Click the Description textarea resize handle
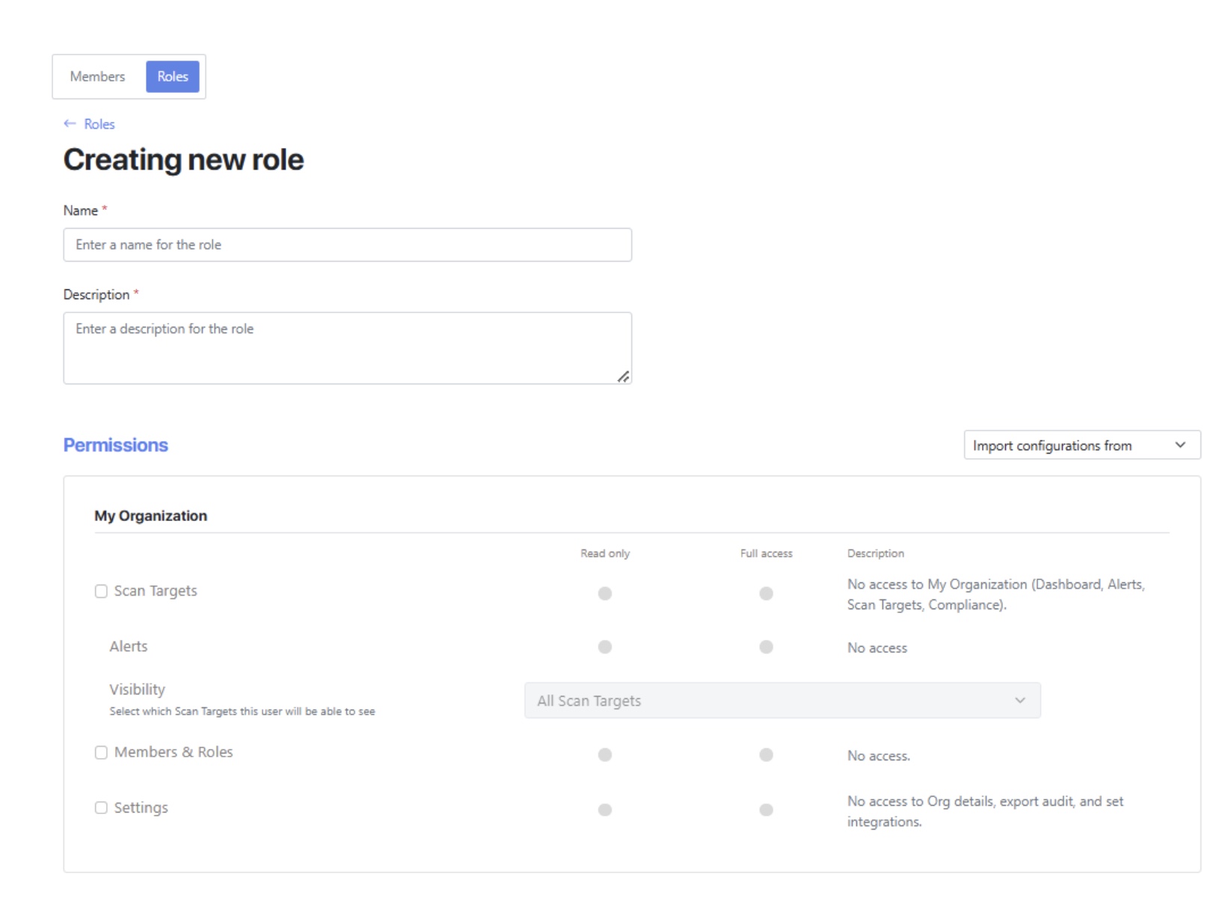1231x906 pixels. pyautogui.click(x=623, y=377)
